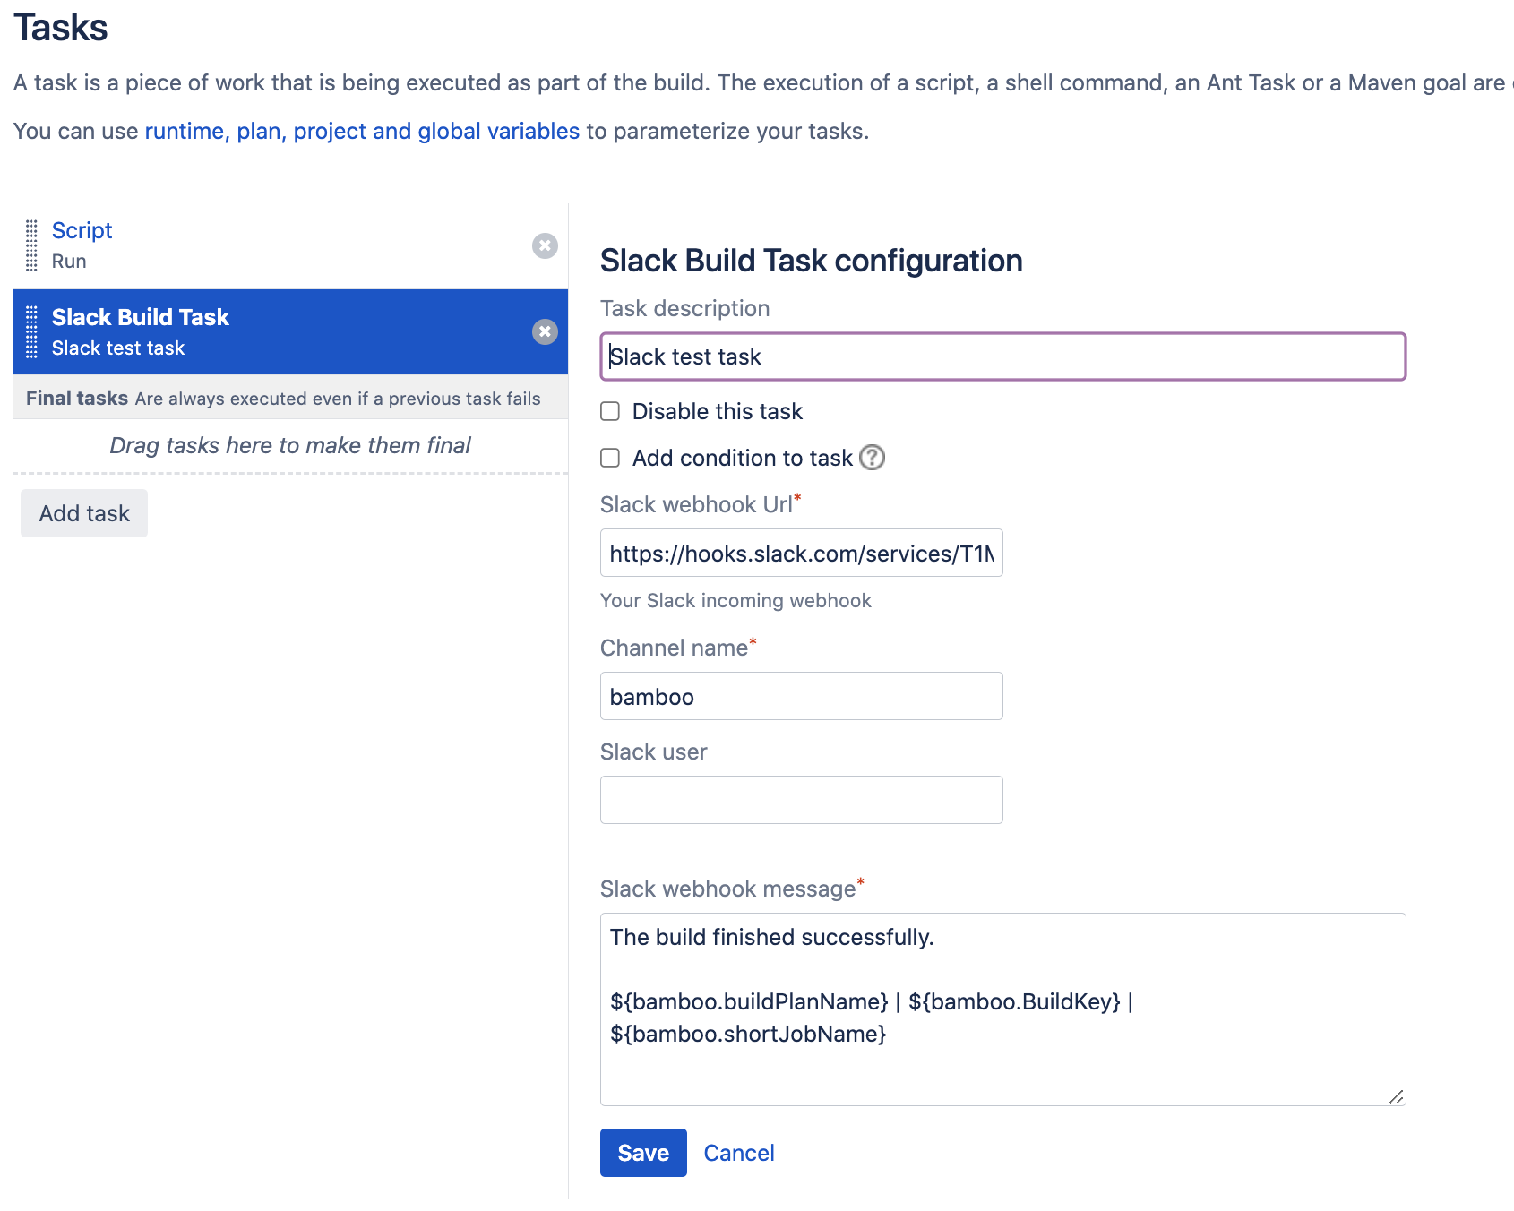Click the empty Slack user field
Viewport: 1514px width, 1211px height.
coord(801,800)
